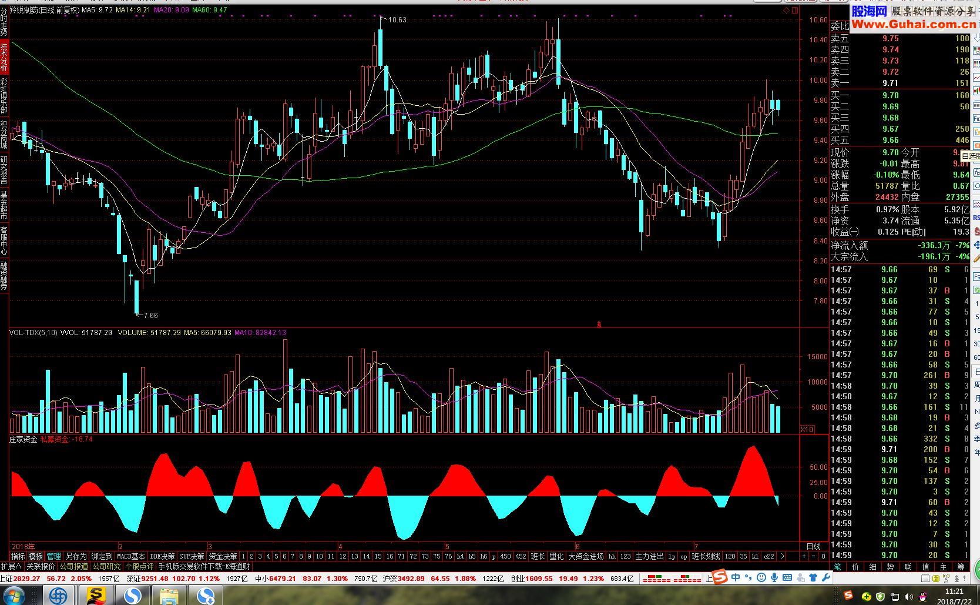Open the 公司研究 link

tap(106, 566)
